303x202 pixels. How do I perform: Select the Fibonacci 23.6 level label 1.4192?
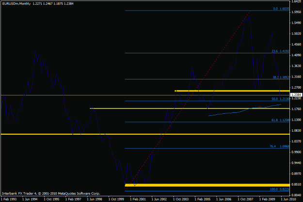point(280,51)
